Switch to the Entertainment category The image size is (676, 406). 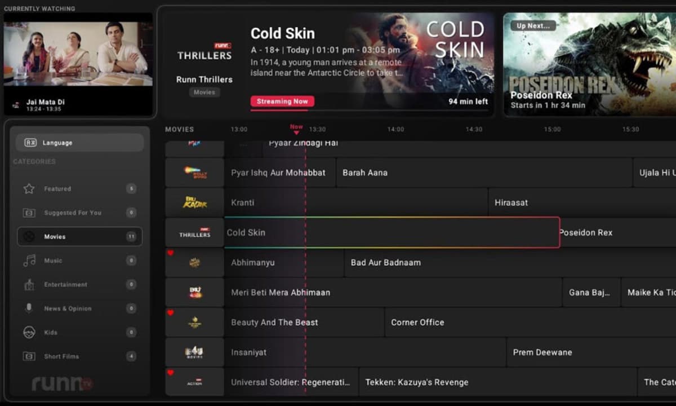tap(79, 285)
